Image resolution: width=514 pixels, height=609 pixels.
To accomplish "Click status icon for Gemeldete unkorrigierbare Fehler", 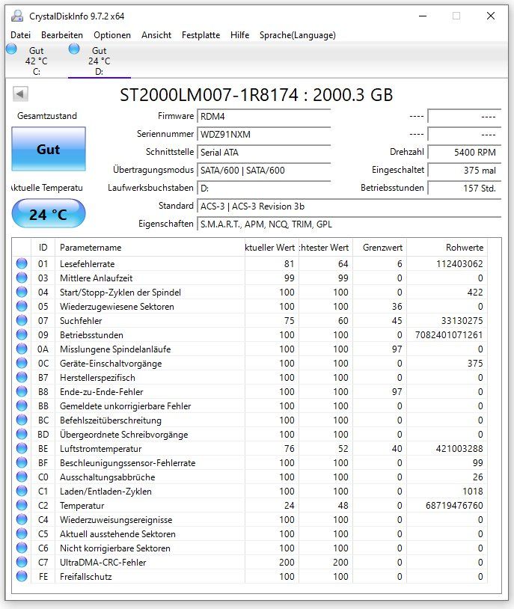I will 22,406.
